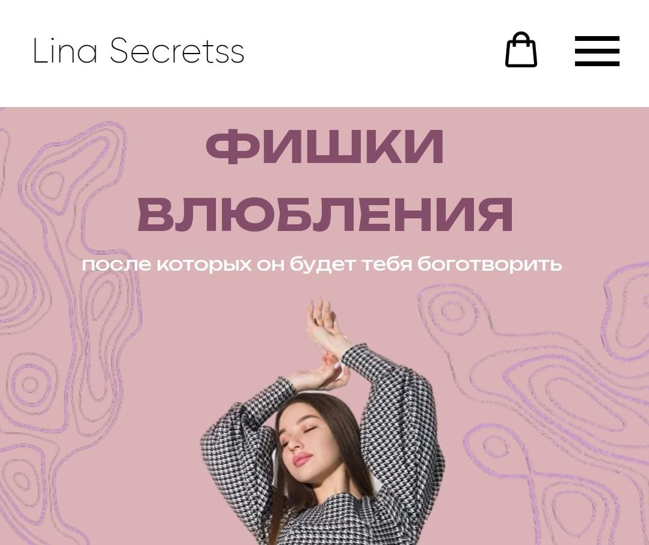Click the subtitle about боготворить
Screen dimensions: 649x545
[322, 265]
